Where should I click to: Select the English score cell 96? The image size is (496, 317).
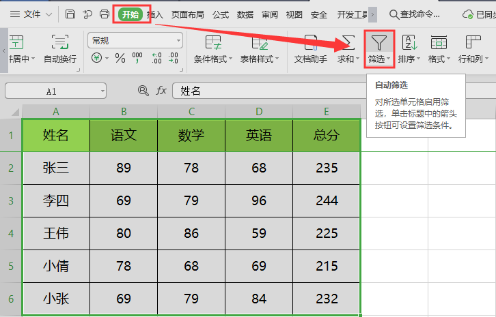[259, 201]
